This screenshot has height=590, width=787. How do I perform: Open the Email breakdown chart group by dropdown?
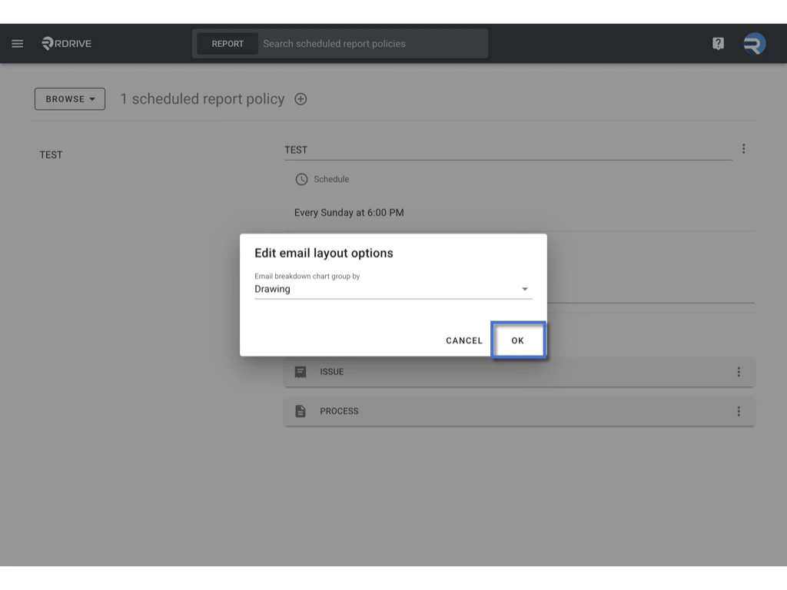pyautogui.click(x=525, y=288)
